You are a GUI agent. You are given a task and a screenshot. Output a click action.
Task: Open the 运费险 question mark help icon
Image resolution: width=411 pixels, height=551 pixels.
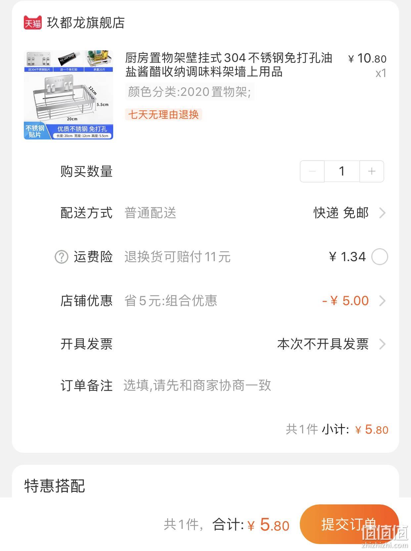pyautogui.click(x=61, y=257)
